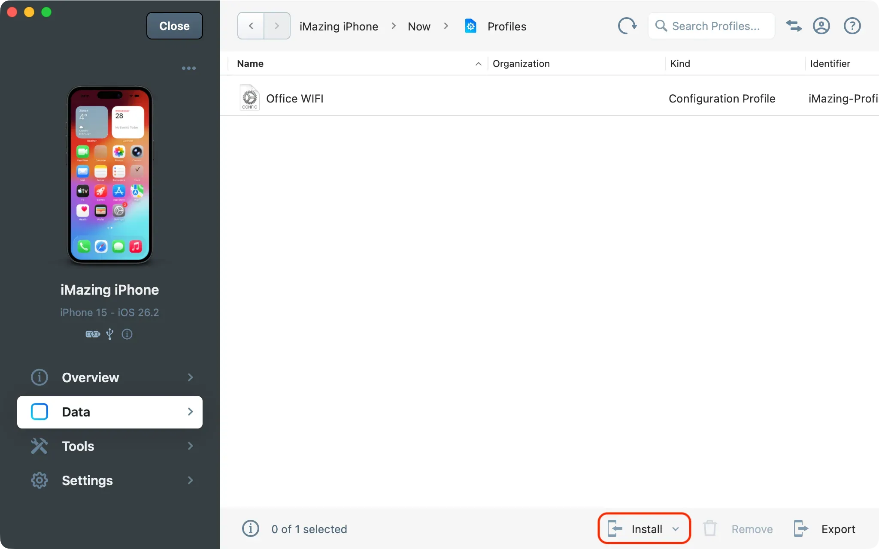The image size is (879, 549).
Task: Open the Install button dropdown chevron
Action: (x=675, y=529)
